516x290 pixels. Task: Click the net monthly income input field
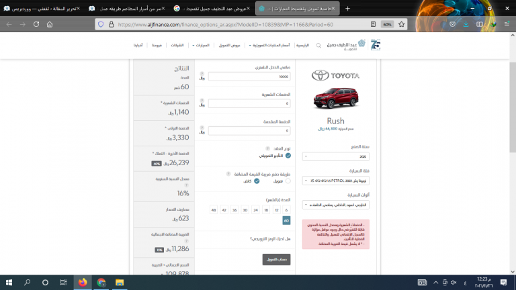click(x=249, y=77)
